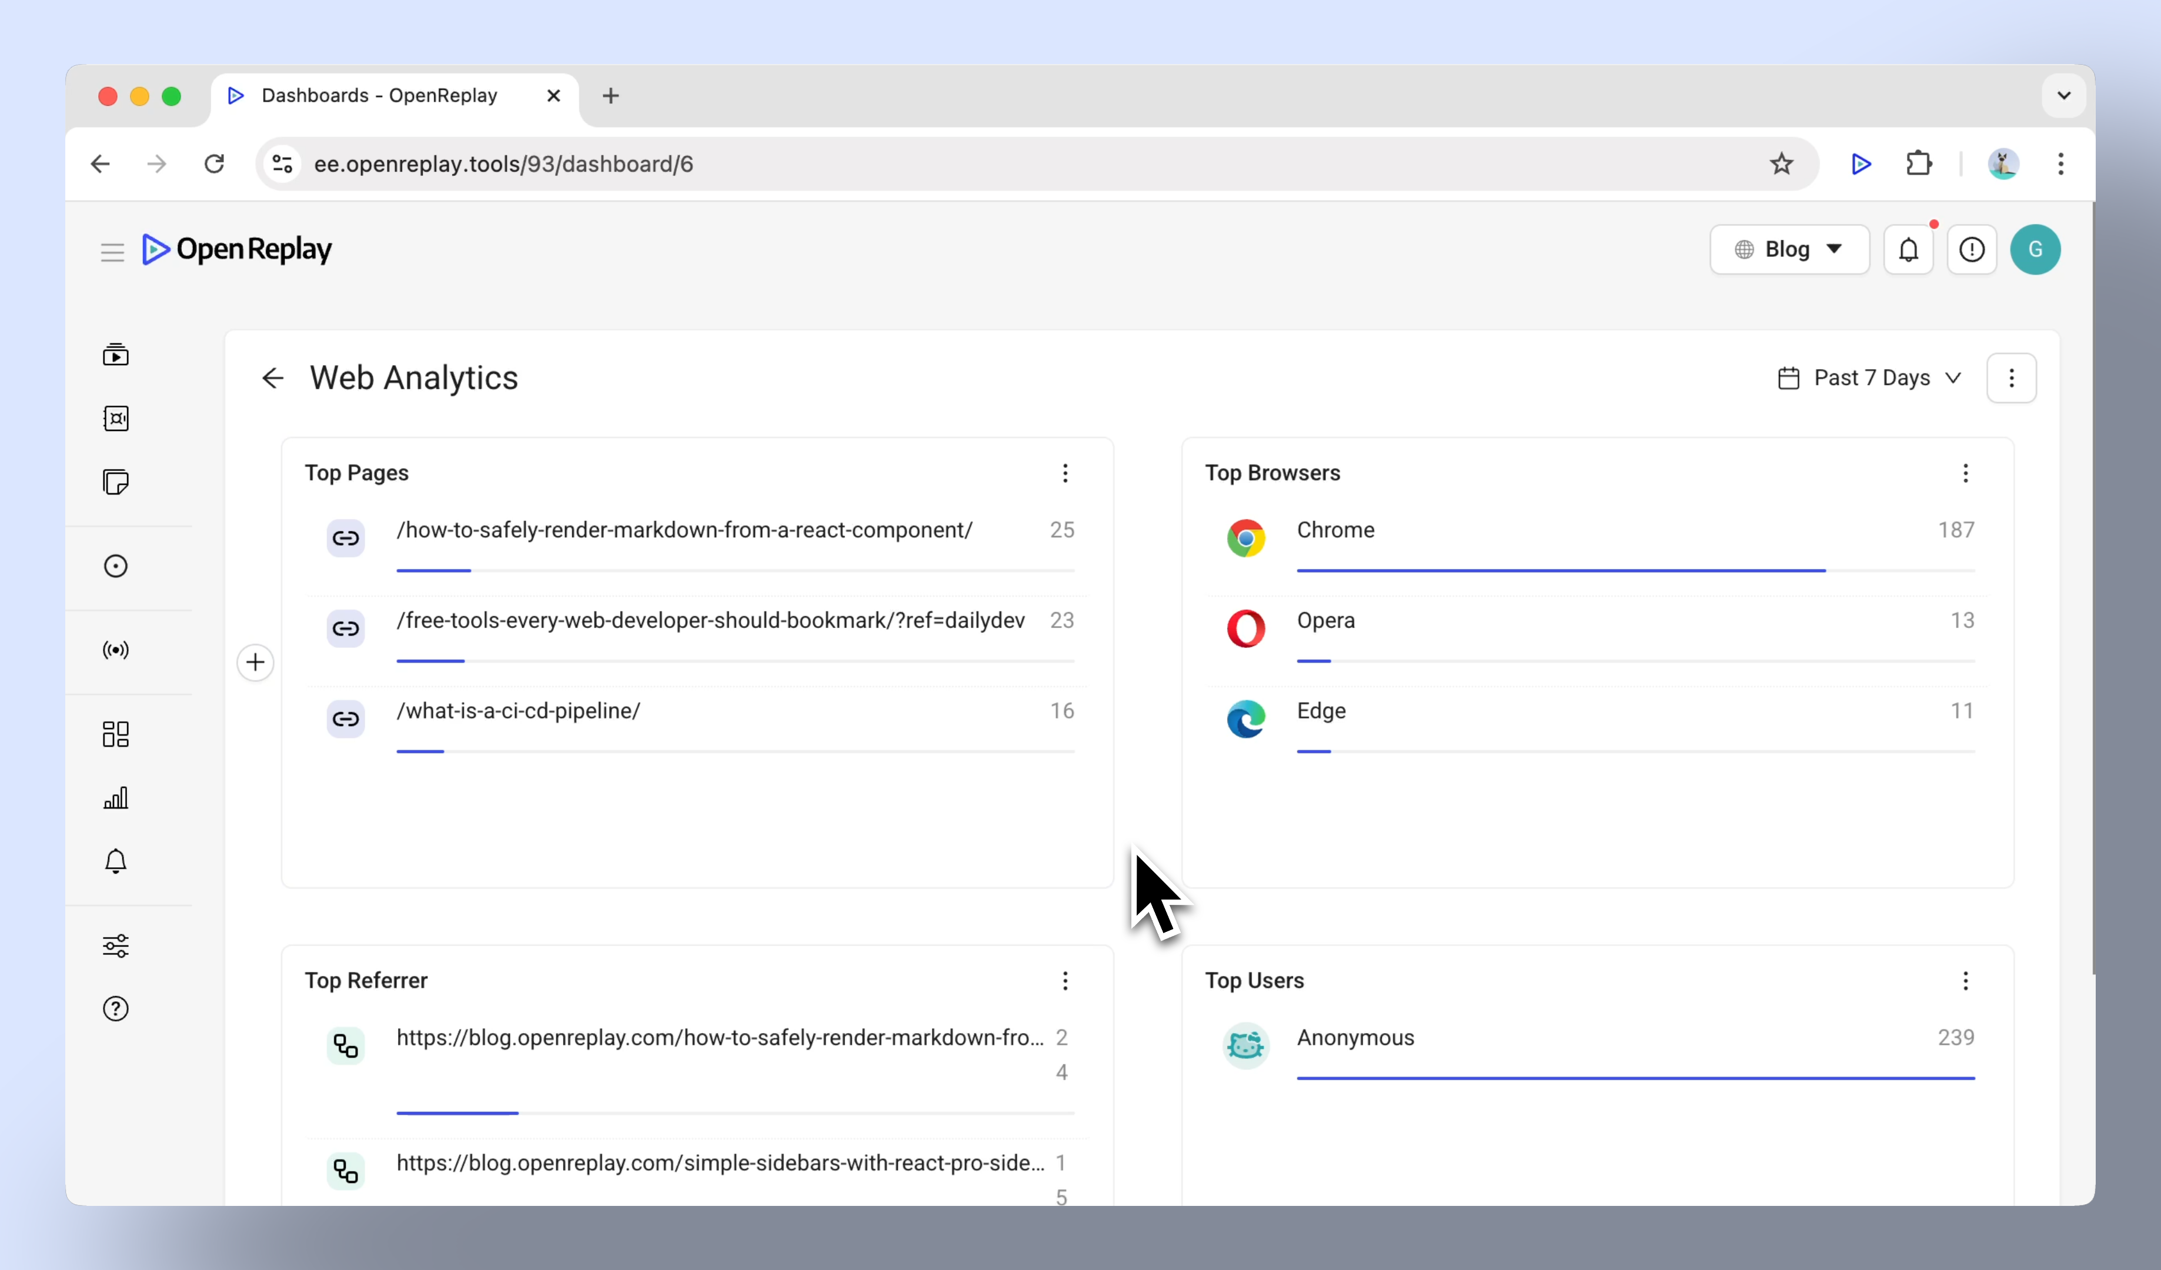Viewport: 2161px width, 1270px height.
Task: Click the Edge row label
Action: [x=1321, y=711]
